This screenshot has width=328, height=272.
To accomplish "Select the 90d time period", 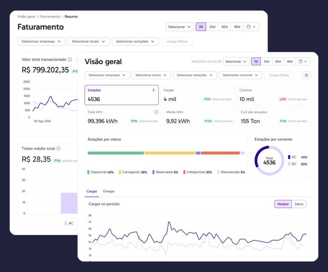I will point(289,61).
